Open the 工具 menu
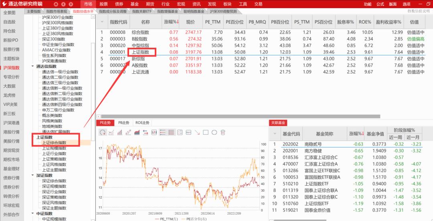Viewport: 433px width, 221px height. 243,4
